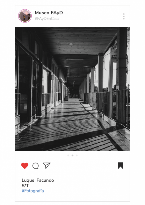
Task: Open the #Fotografía hashtag link
Action: [x=33, y=191]
